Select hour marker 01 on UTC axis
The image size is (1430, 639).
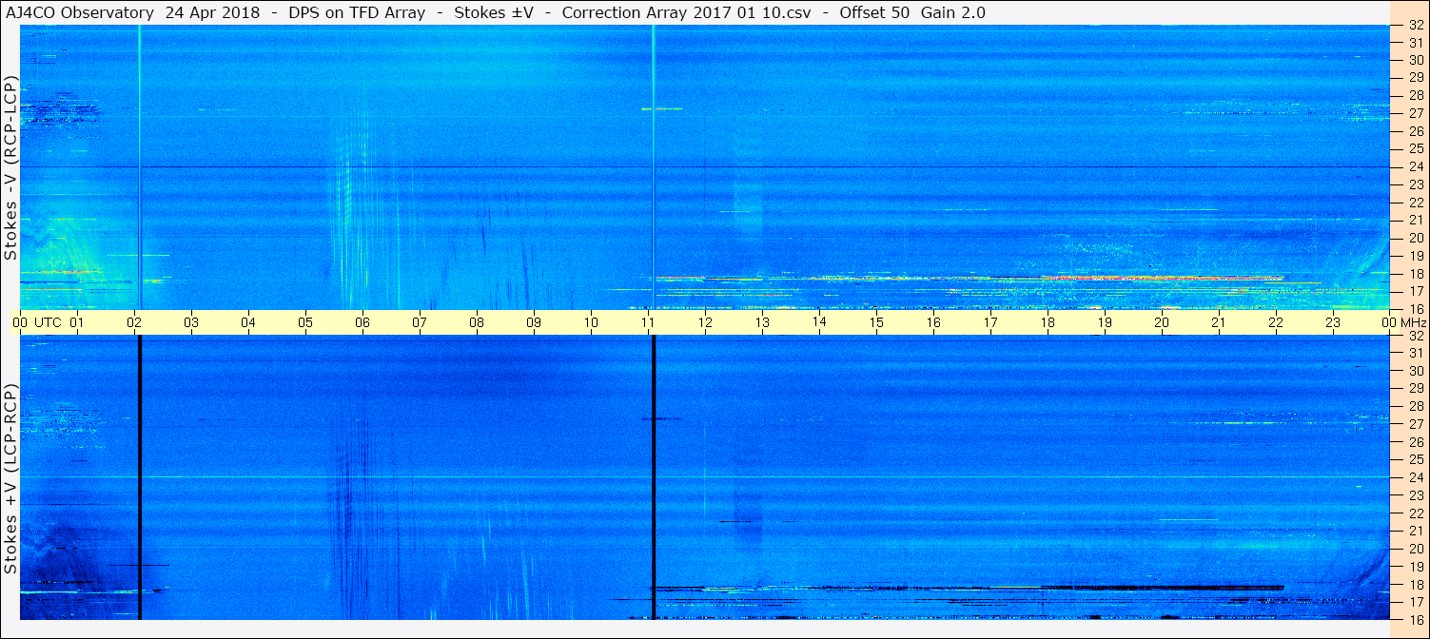77,322
